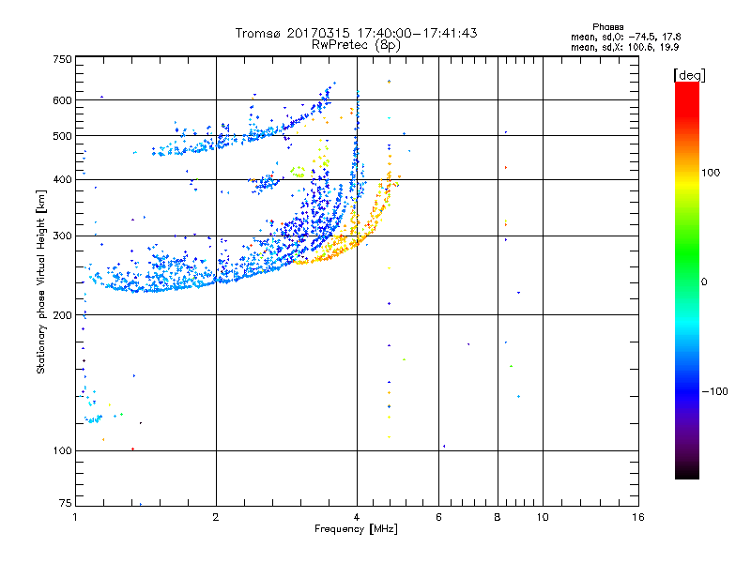Click the x-axis tick label '2'

click(x=216, y=517)
